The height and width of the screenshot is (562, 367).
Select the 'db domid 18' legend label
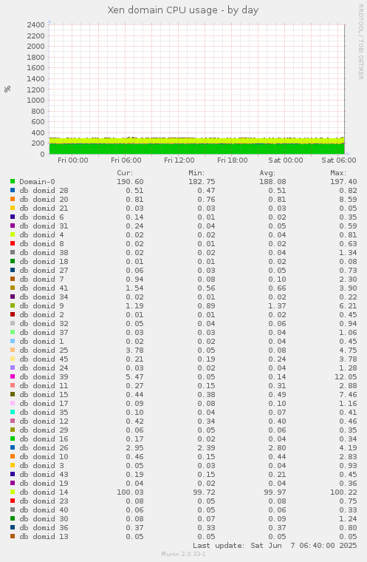coord(44,262)
